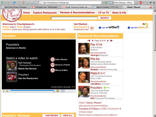Open the Adblock icon dropdown arrow
This screenshot has width=156, height=117.
[144, 3]
